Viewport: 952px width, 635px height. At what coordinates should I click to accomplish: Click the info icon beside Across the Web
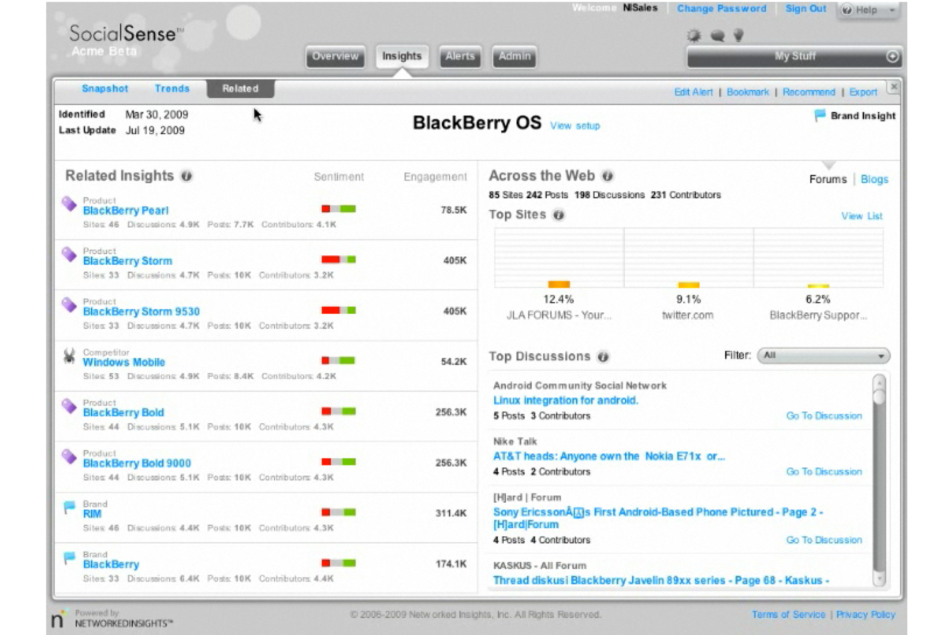coord(607,175)
